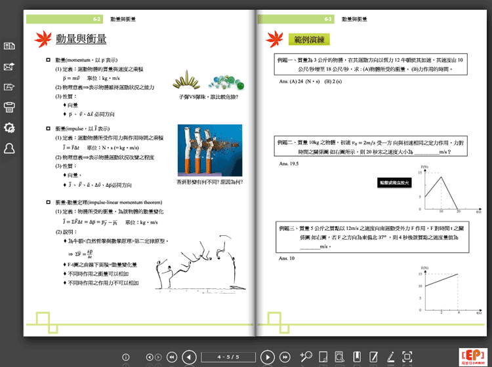Click the black tooltip label beside the force graph

(394, 183)
